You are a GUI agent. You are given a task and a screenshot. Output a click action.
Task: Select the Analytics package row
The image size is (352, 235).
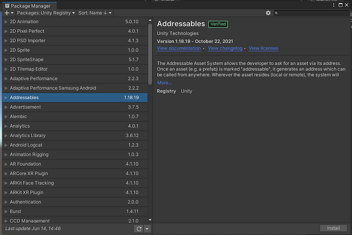click(75, 126)
